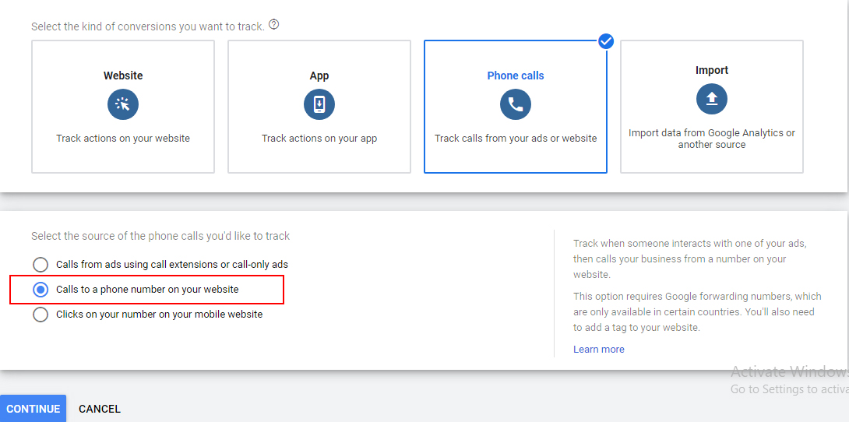The image size is (849, 422).
Task: Click the App phone download icon
Action: pos(319,104)
